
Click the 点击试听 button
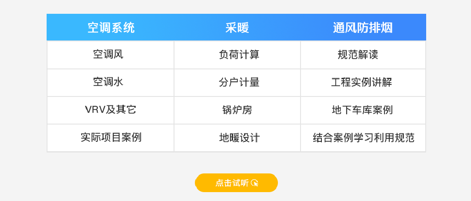[237, 183]
